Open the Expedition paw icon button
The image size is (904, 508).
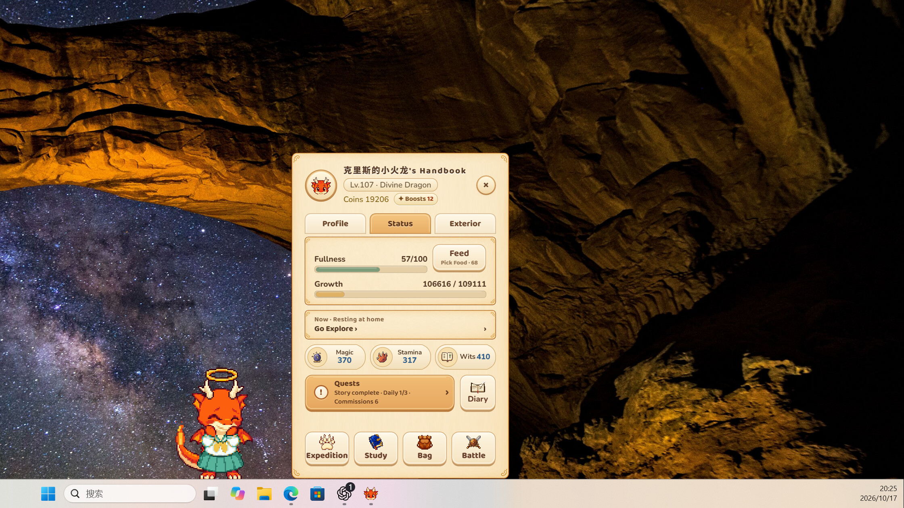[x=327, y=448]
